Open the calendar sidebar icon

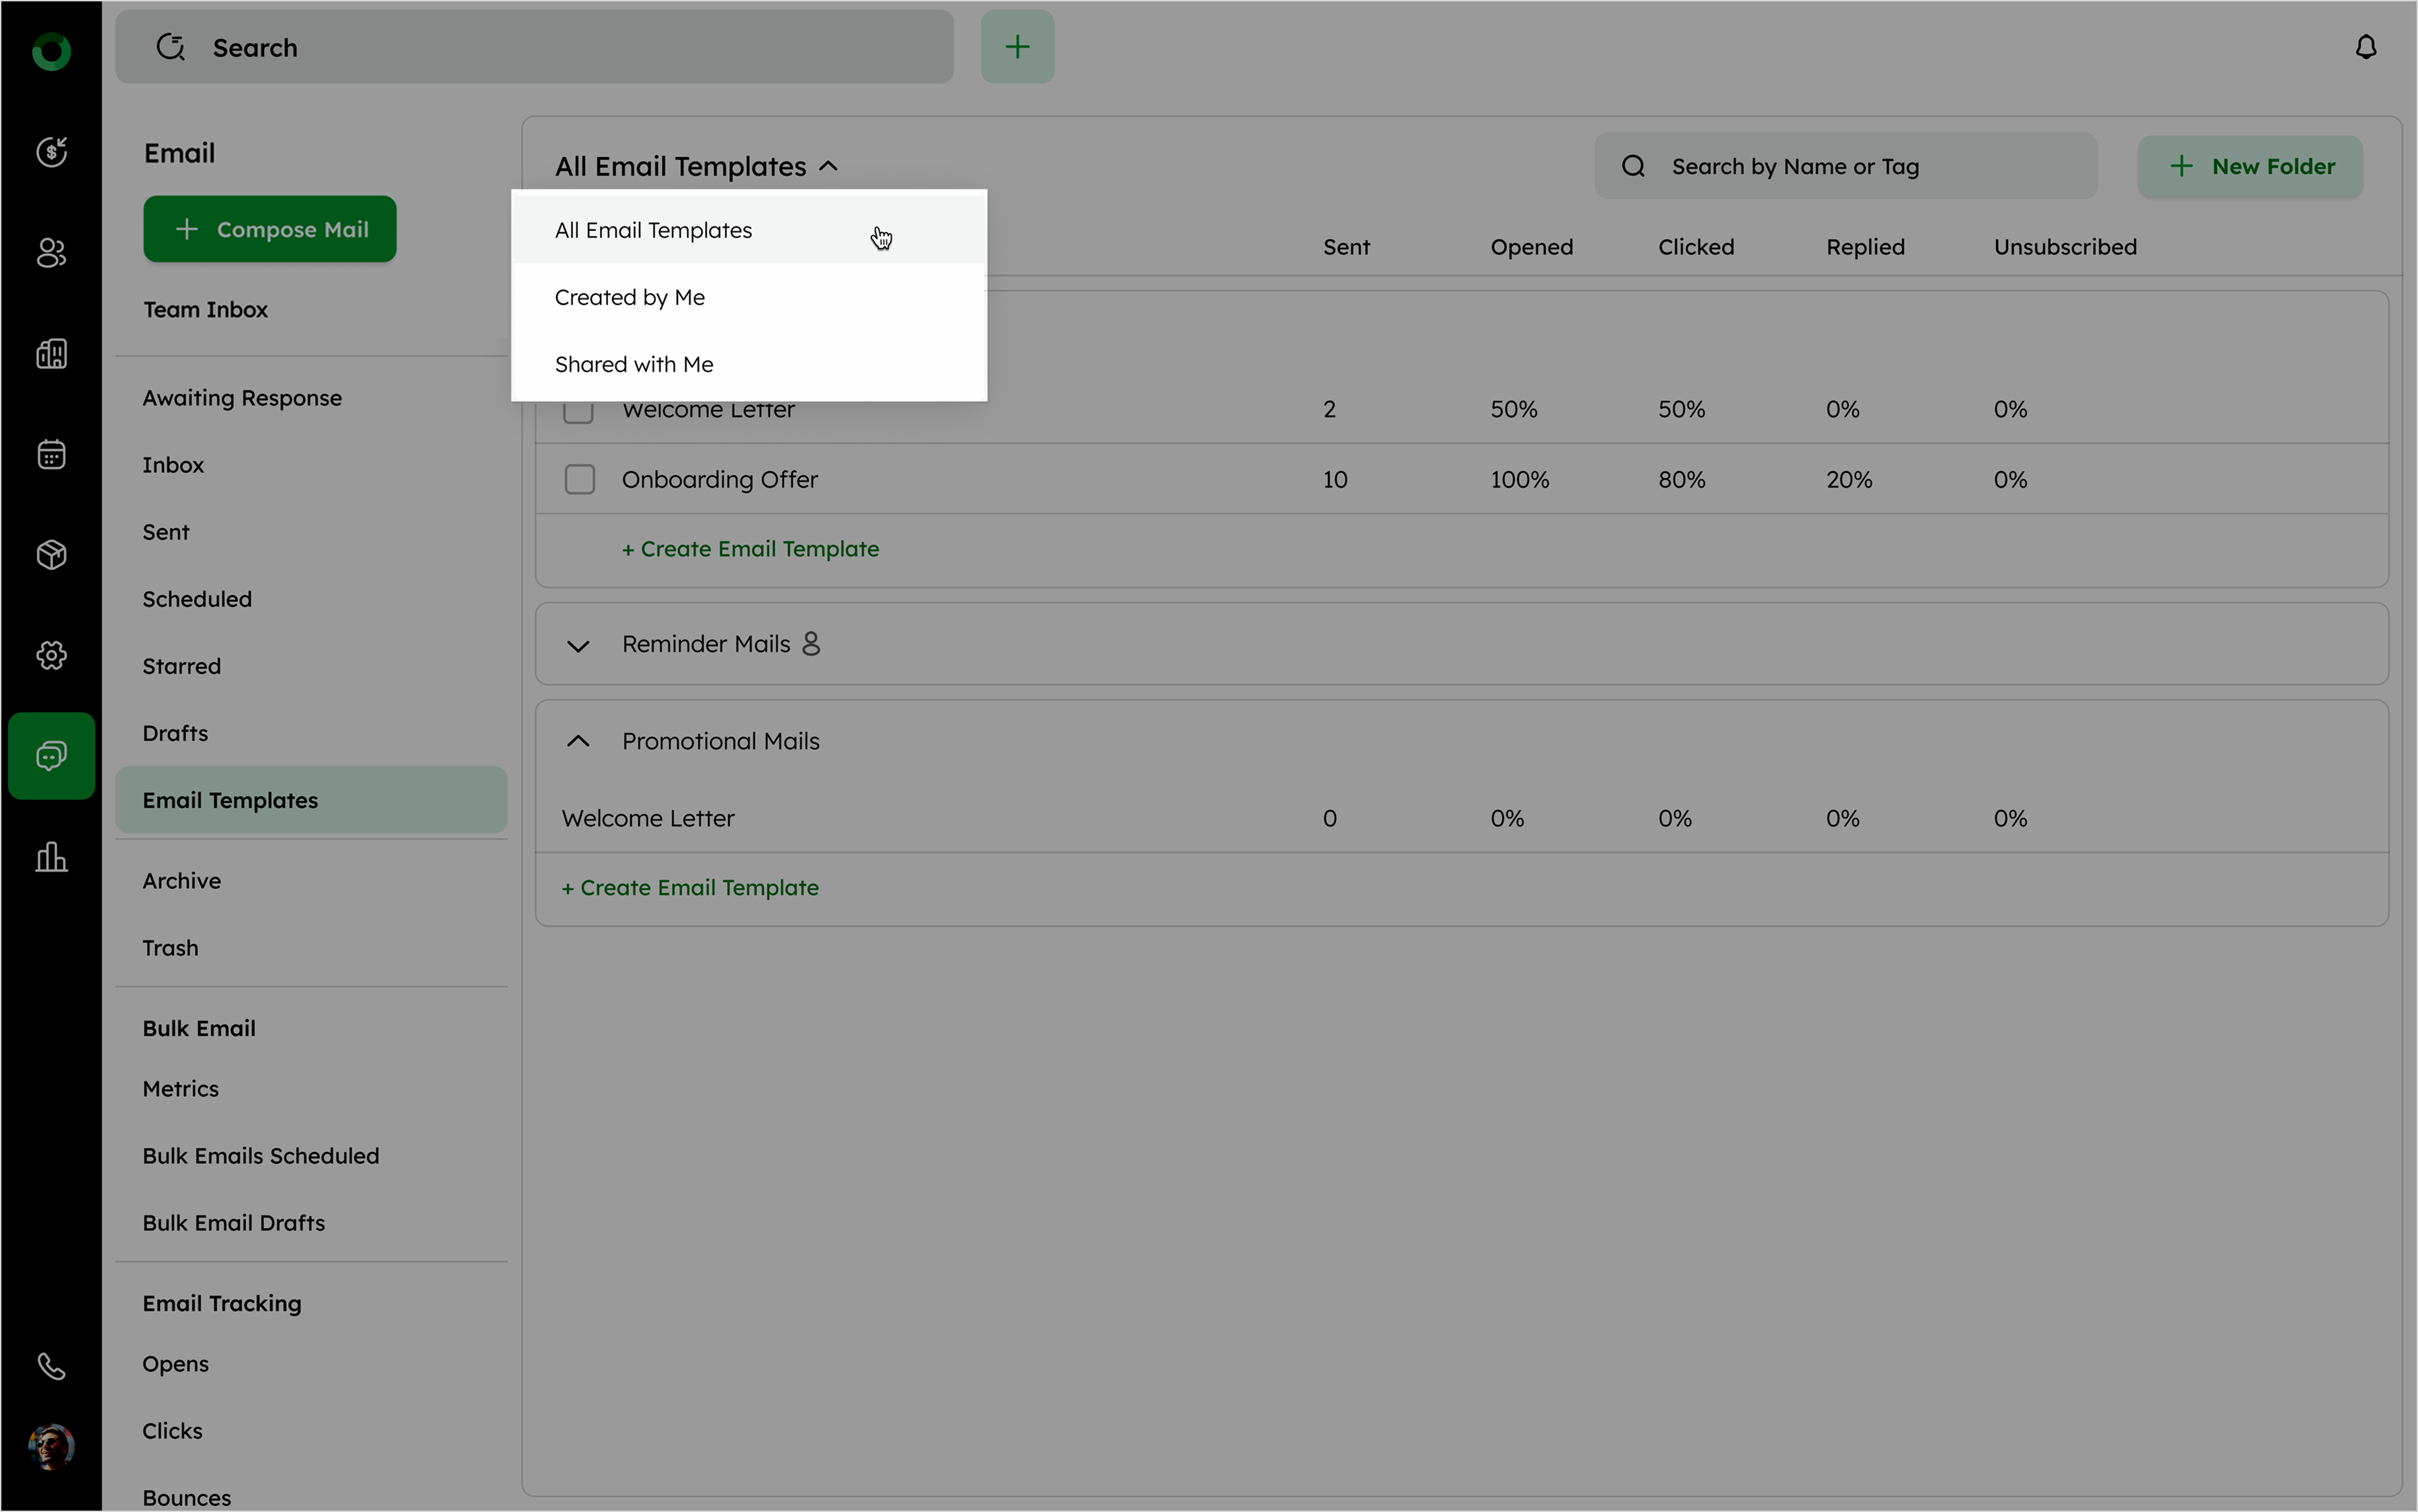51,454
